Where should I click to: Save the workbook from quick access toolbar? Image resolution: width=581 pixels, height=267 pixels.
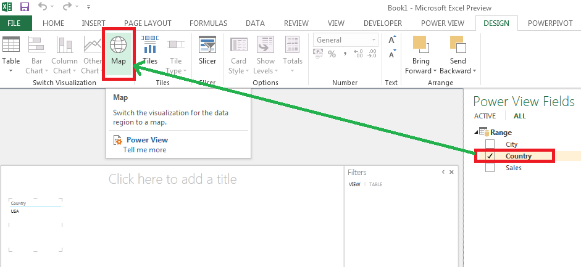point(25,7)
